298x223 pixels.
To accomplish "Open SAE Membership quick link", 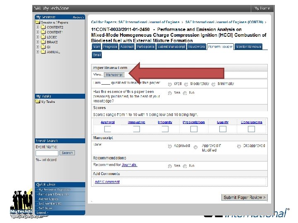I will point(50,204).
